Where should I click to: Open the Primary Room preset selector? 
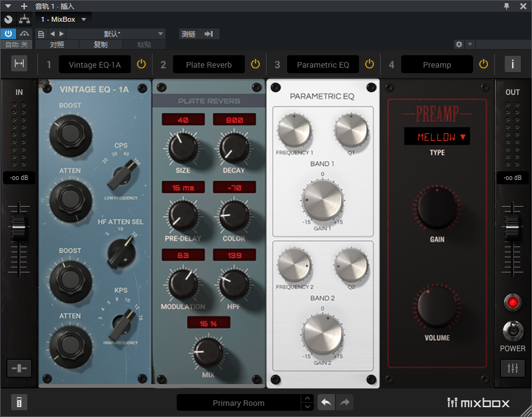239,403
